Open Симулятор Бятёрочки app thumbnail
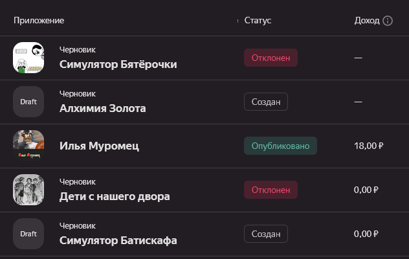Viewport: 409px width, 259px height. 28,58
